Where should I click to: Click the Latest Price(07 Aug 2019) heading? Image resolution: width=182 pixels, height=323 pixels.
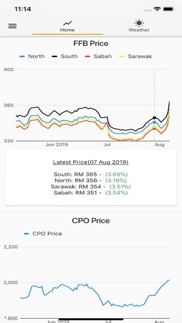(91, 162)
